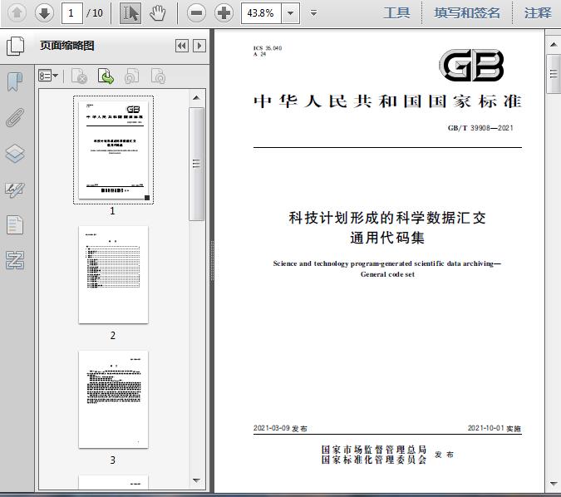The image size is (561, 497).
Task: Switch to the hand pan tool
Action: pyautogui.click(x=157, y=13)
